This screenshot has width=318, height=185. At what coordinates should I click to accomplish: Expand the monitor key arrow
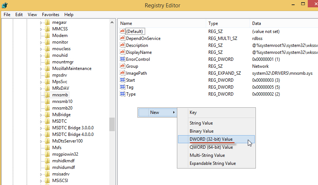point(41,42)
